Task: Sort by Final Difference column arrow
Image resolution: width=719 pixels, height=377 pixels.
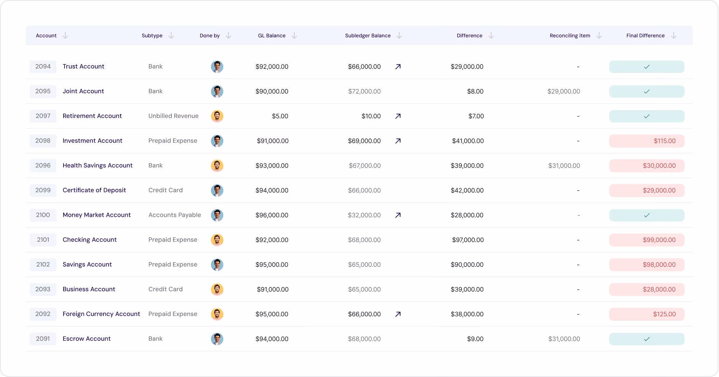Action: 674,35
